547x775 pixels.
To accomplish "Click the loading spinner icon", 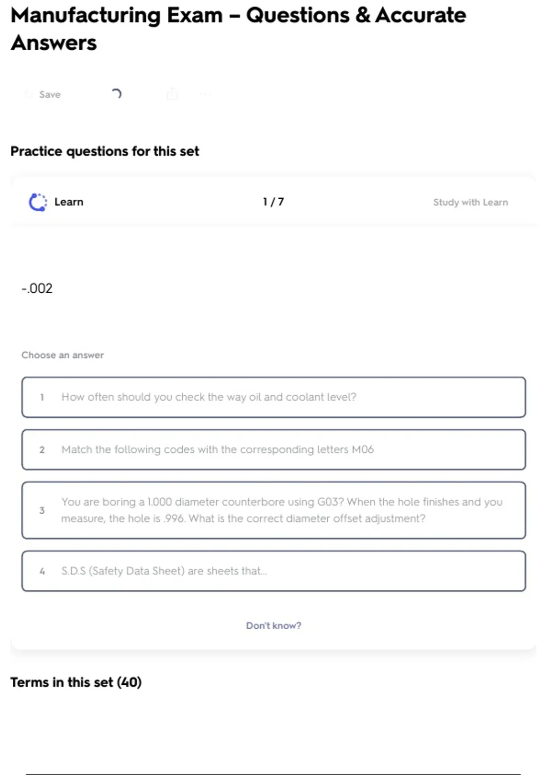I will 116,94.
